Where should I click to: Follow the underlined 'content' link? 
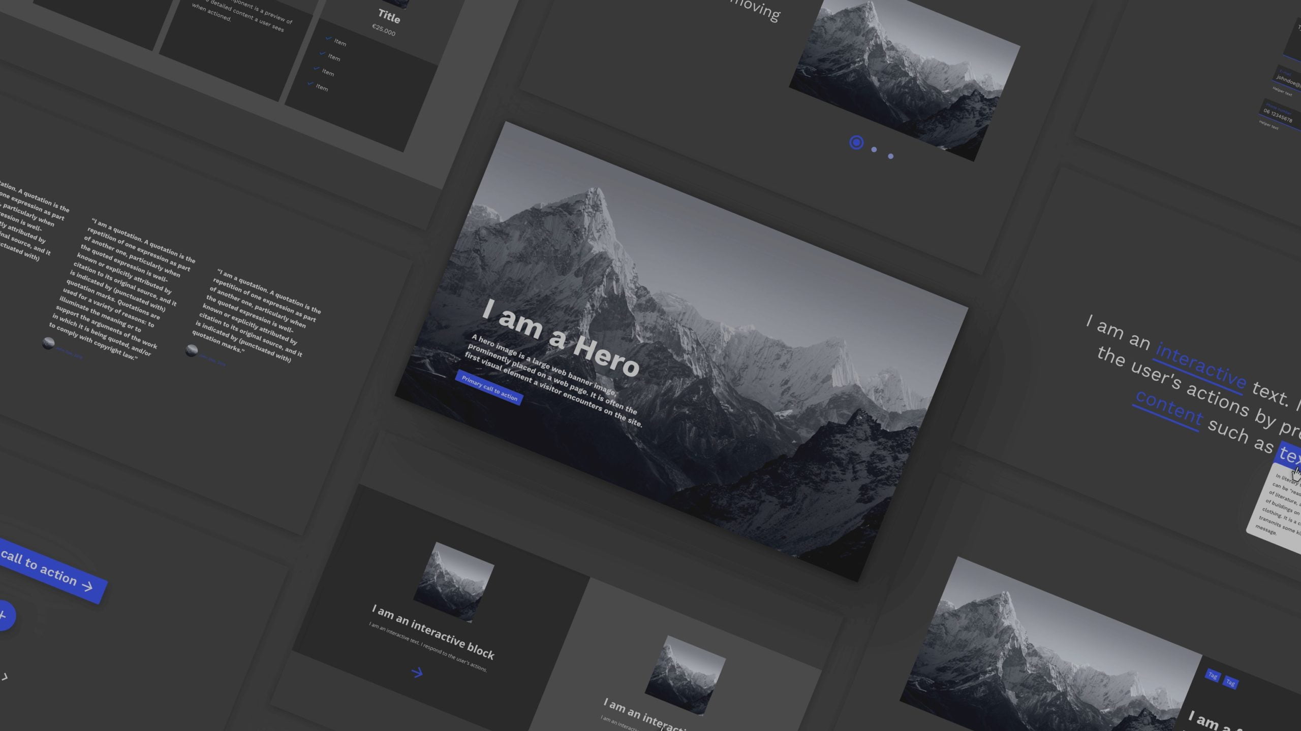click(1169, 411)
